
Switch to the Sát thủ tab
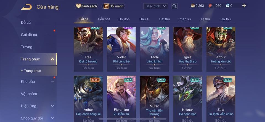click(x=164, y=19)
